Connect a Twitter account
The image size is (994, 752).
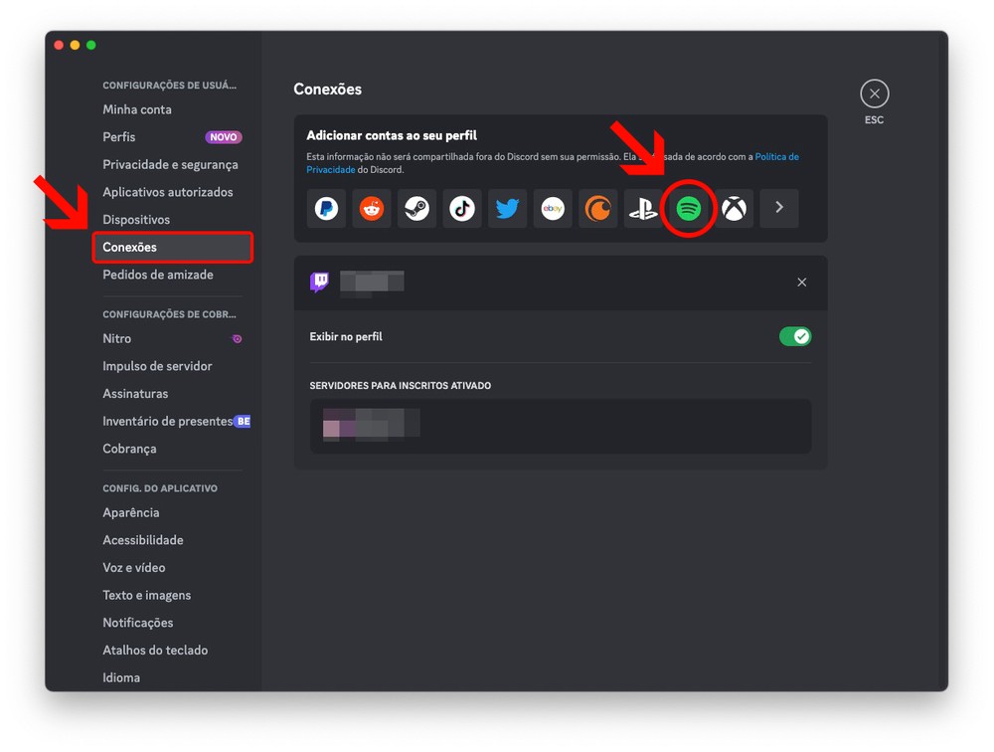click(508, 208)
